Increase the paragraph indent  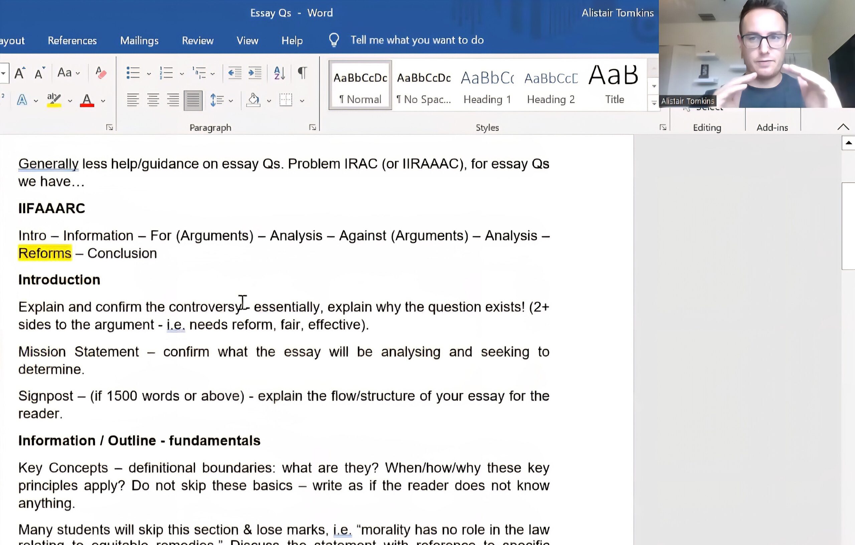(x=254, y=73)
